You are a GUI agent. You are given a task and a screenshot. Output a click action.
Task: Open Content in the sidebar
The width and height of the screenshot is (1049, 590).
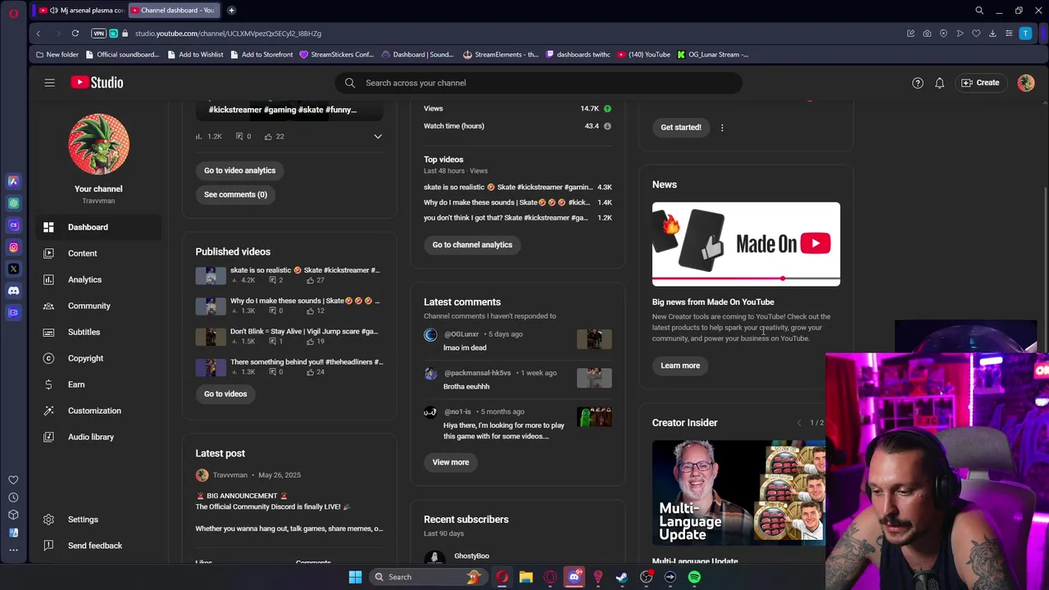pos(98,253)
